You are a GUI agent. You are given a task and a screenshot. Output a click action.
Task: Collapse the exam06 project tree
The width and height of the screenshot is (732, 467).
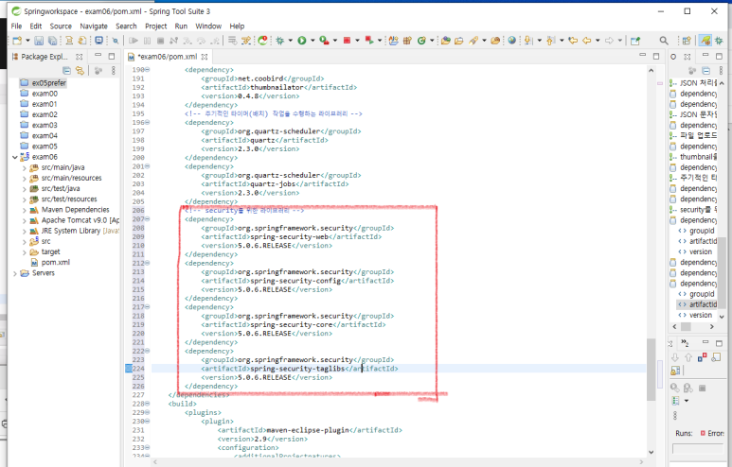click(15, 157)
